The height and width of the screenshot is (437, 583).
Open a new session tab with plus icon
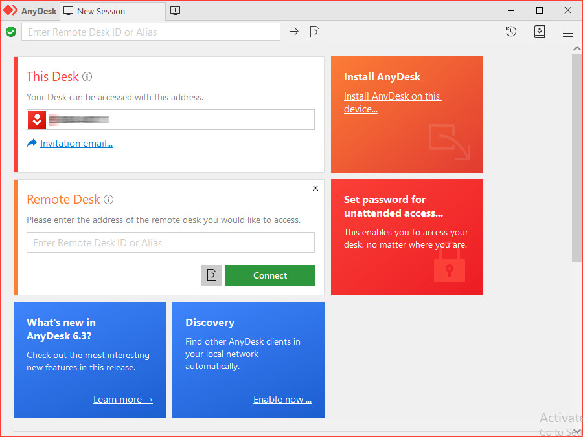coord(175,11)
